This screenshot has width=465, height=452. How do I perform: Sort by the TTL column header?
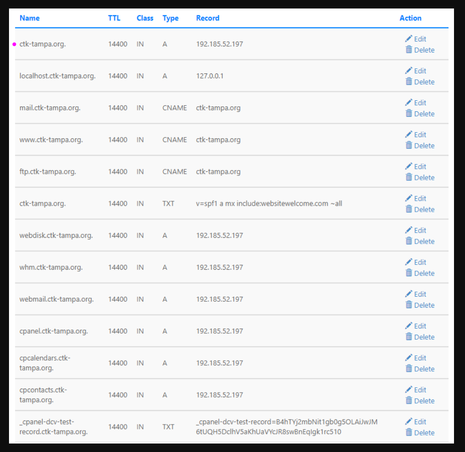point(114,18)
